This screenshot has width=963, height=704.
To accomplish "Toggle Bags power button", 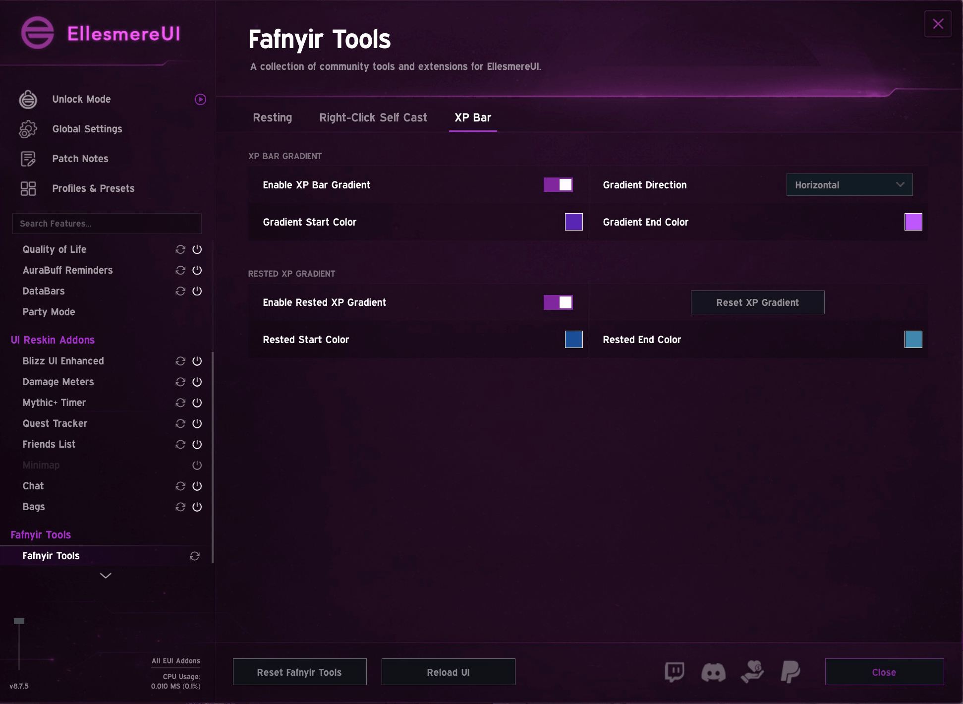I will pyautogui.click(x=197, y=507).
